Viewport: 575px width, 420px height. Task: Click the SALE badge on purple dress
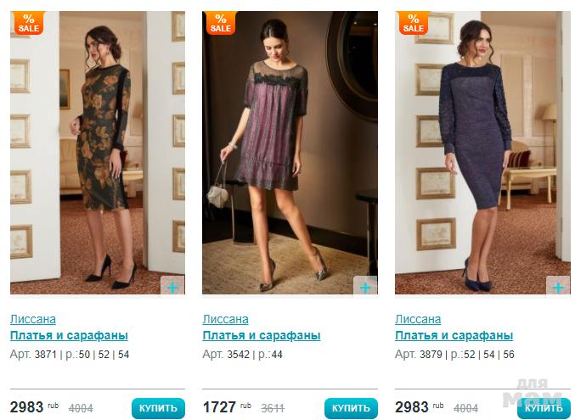coord(221,23)
